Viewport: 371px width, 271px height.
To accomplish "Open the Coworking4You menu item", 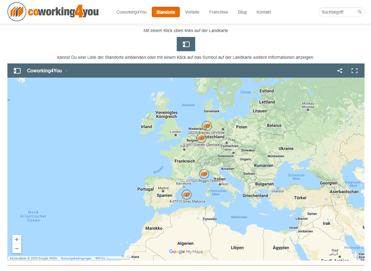I will click(x=131, y=12).
